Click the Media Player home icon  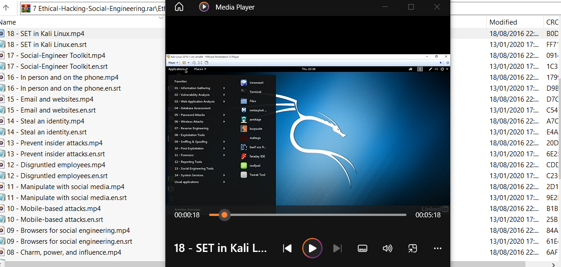click(179, 7)
